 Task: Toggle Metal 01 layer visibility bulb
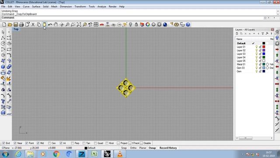(256, 65)
